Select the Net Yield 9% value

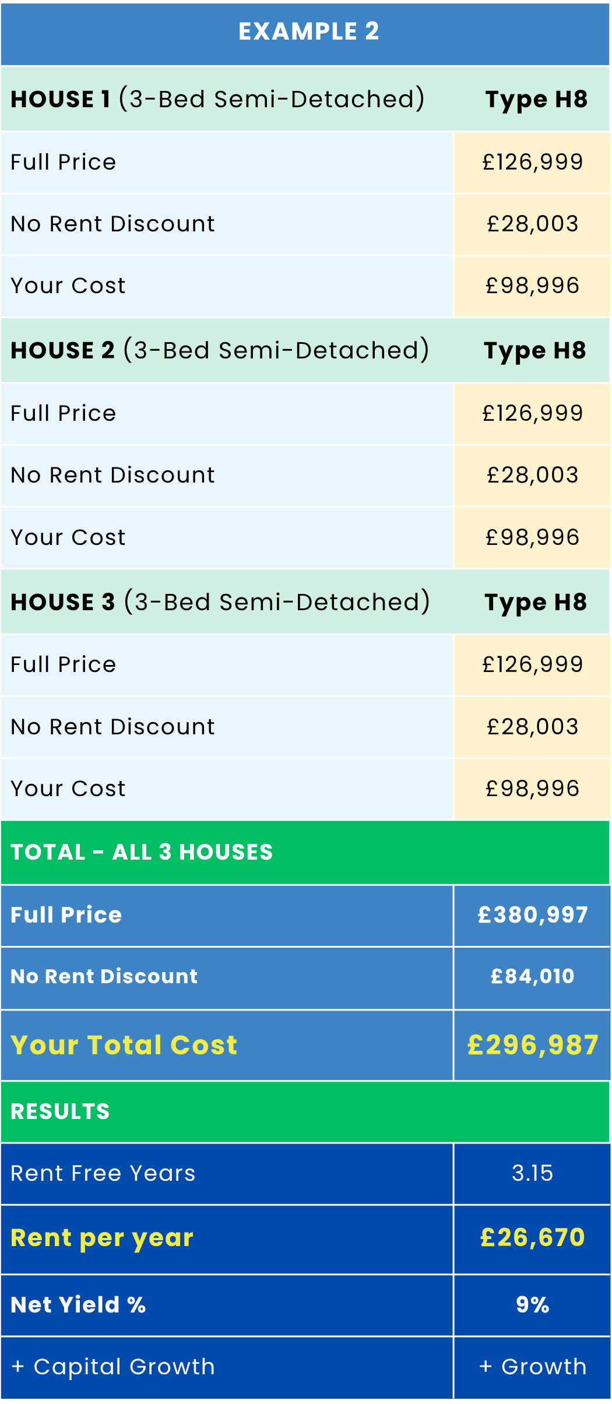(532, 1304)
